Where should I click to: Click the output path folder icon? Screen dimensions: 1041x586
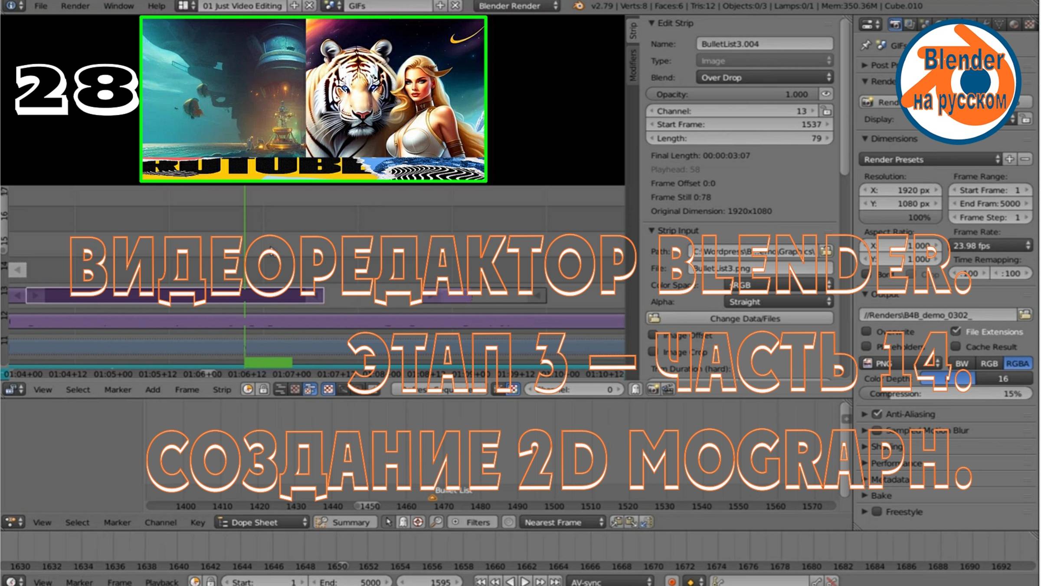coord(1025,315)
